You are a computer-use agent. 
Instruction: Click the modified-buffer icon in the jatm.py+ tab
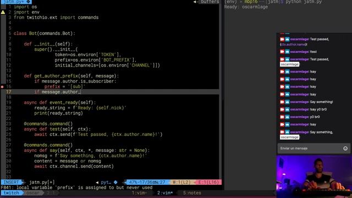coord(29,2)
